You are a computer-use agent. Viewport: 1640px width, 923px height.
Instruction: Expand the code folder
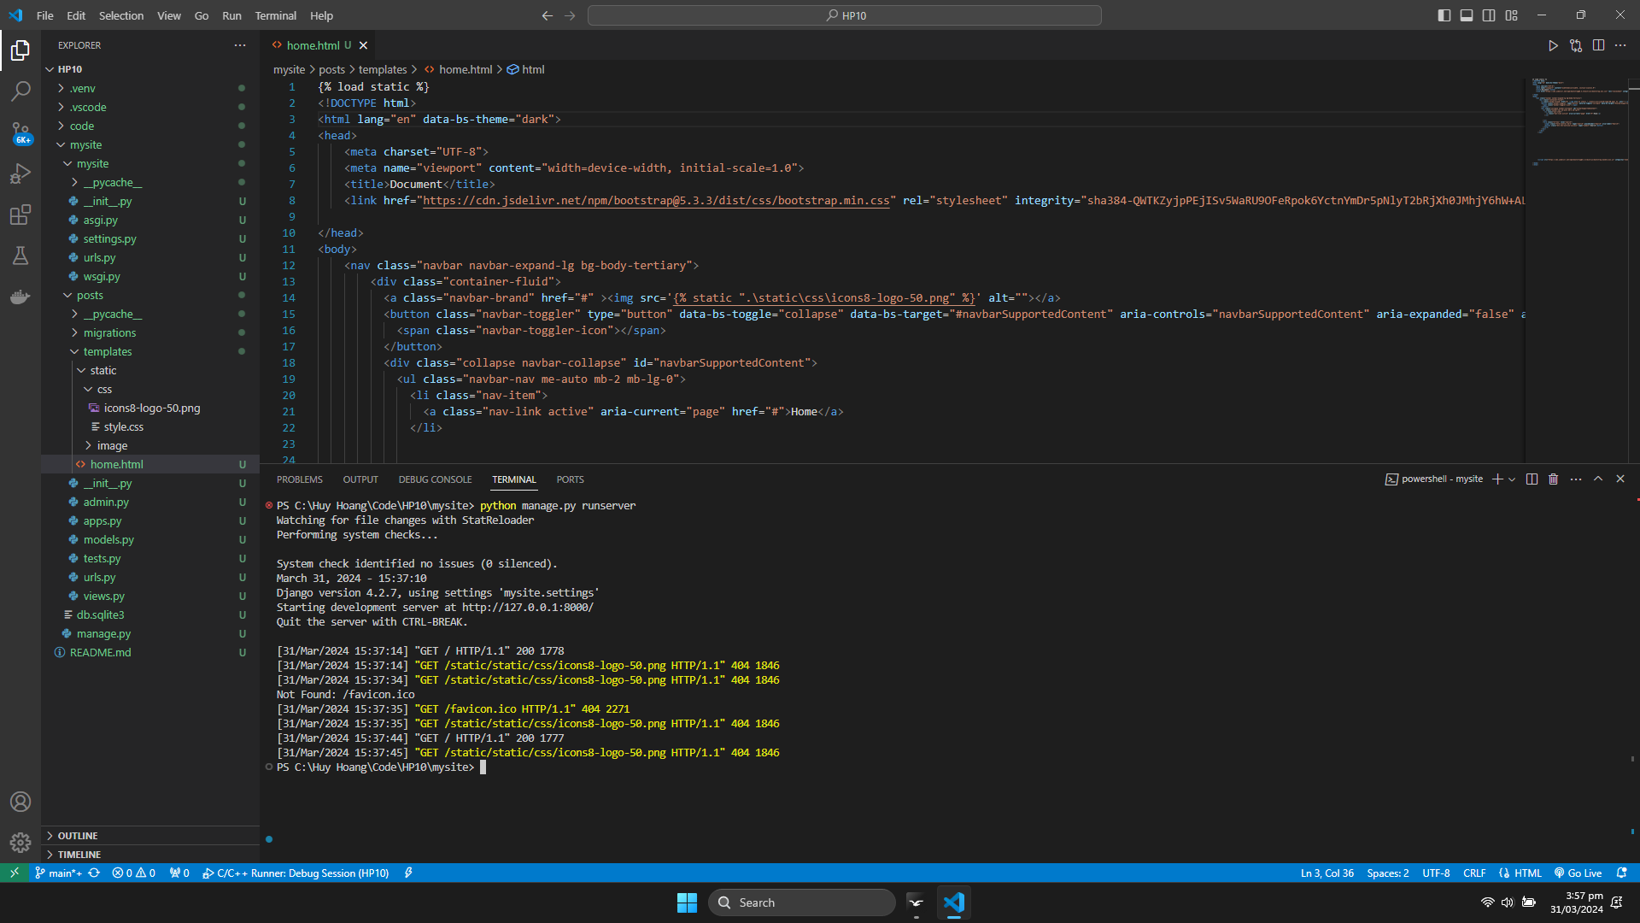pos(149,126)
